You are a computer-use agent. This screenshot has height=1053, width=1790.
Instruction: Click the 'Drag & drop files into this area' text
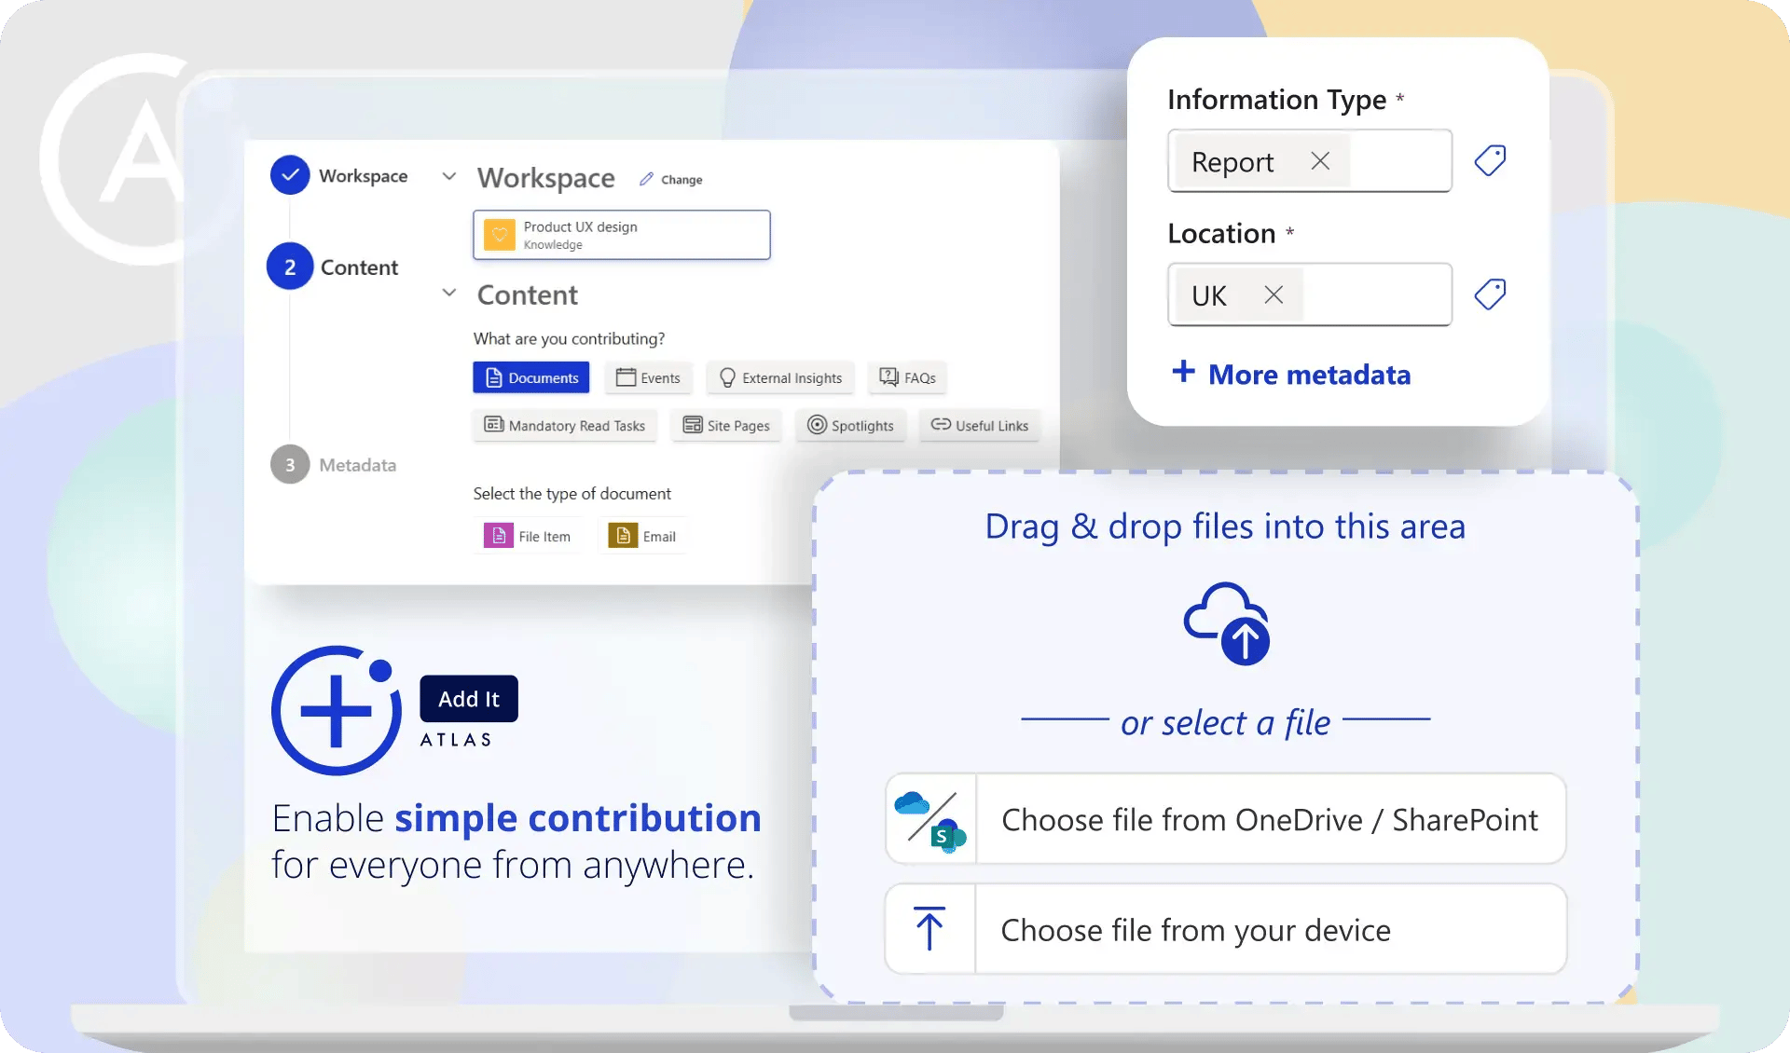click(x=1225, y=526)
